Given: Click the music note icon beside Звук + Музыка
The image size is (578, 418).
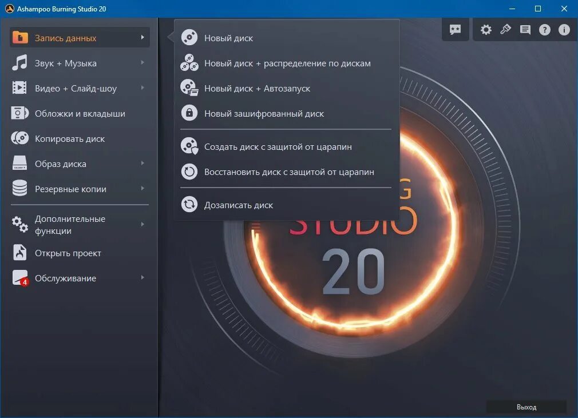Looking at the screenshot, I should pos(19,62).
